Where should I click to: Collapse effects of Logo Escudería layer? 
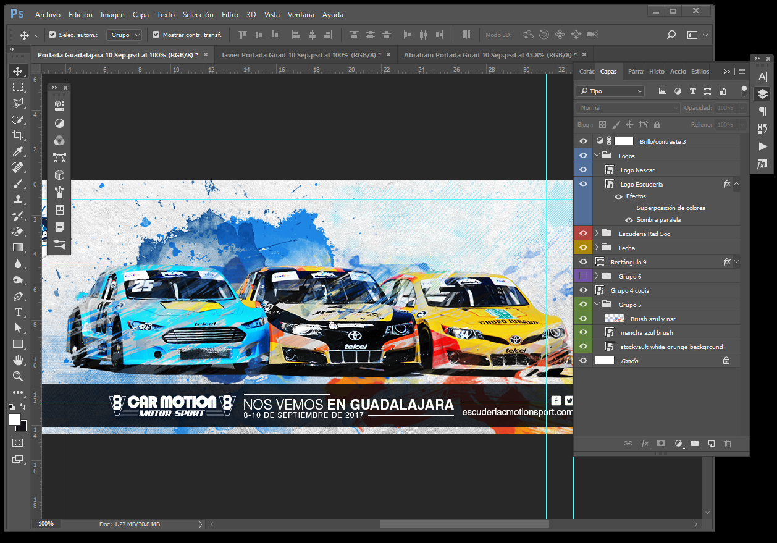pos(736,184)
